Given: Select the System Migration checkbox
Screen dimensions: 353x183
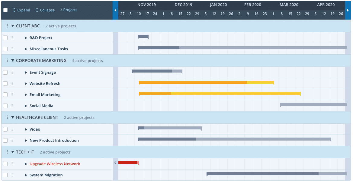Looking at the screenshot, I should click(5, 175).
